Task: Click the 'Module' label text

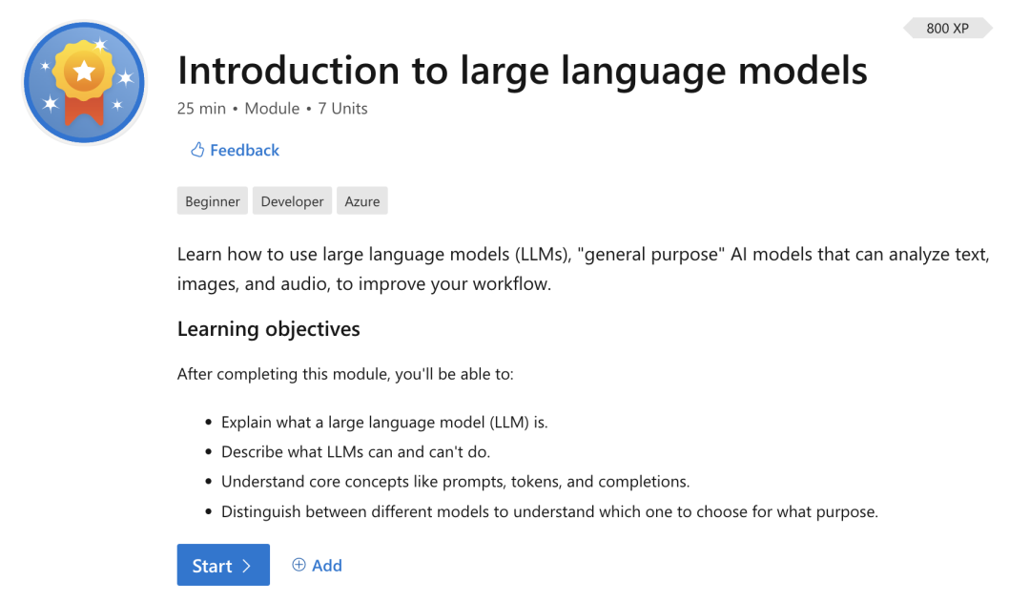Action: (x=272, y=109)
